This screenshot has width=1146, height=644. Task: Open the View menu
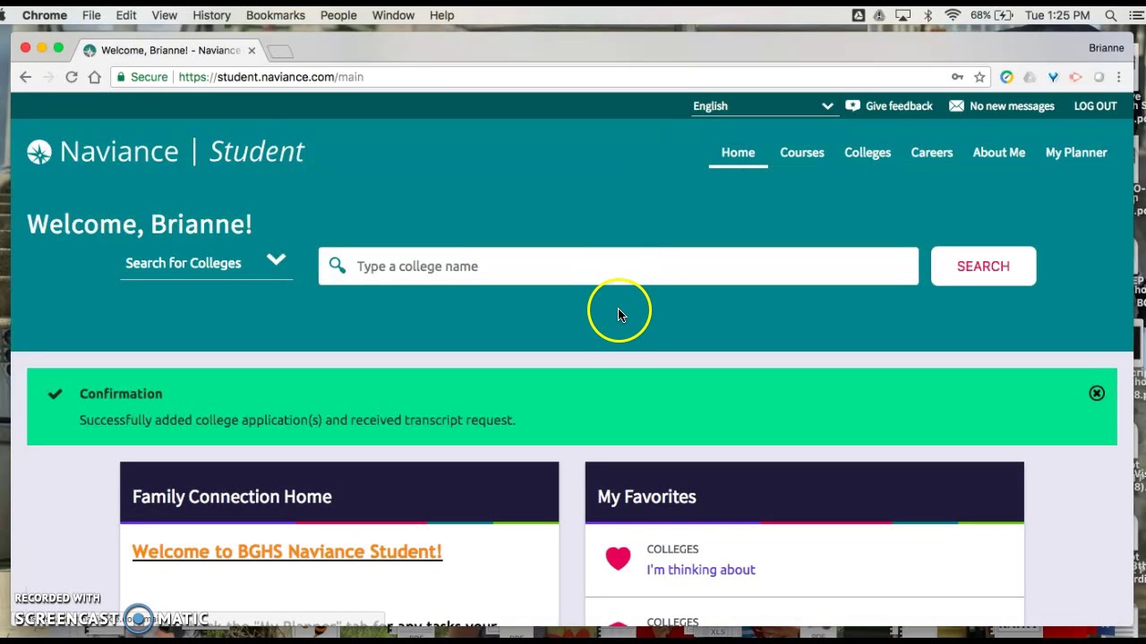[x=165, y=15]
